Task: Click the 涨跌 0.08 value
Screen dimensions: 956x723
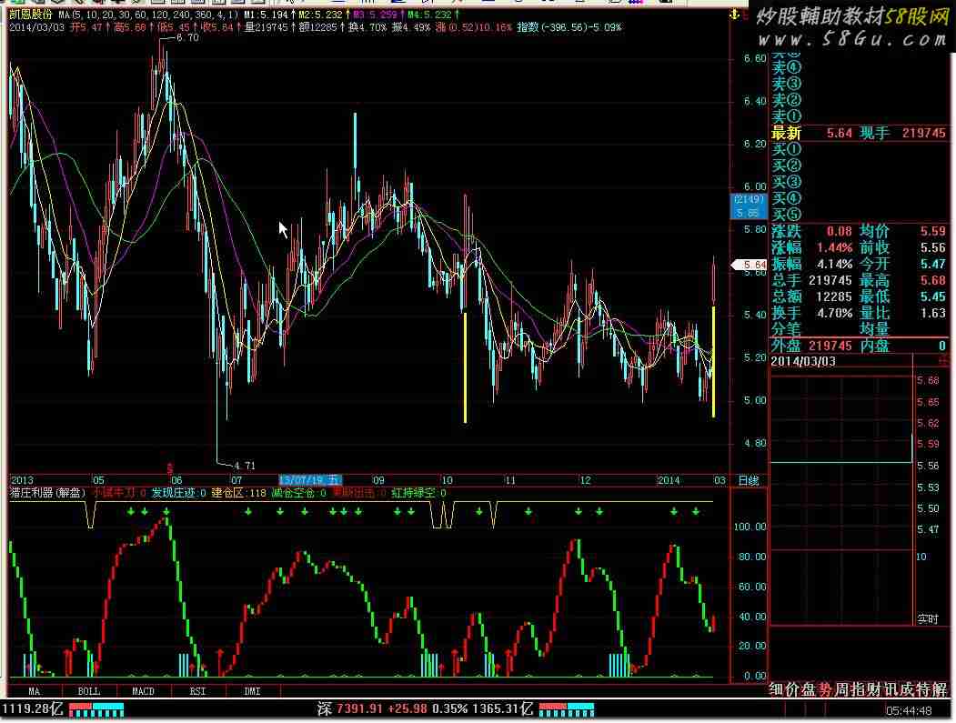Action: [x=840, y=232]
